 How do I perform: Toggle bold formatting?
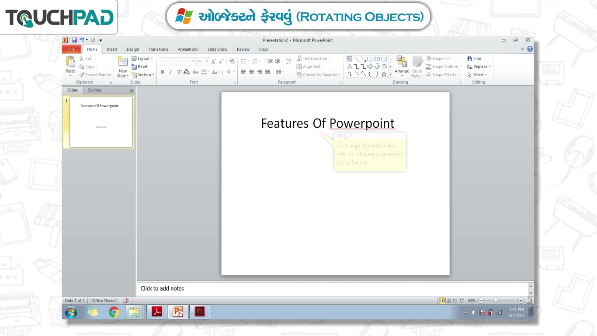pyautogui.click(x=163, y=72)
